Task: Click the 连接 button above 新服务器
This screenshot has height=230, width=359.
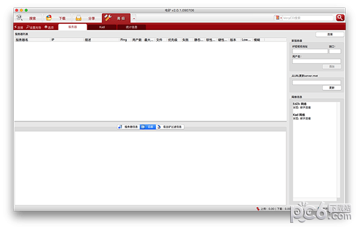Action: [x=330, y=34]
